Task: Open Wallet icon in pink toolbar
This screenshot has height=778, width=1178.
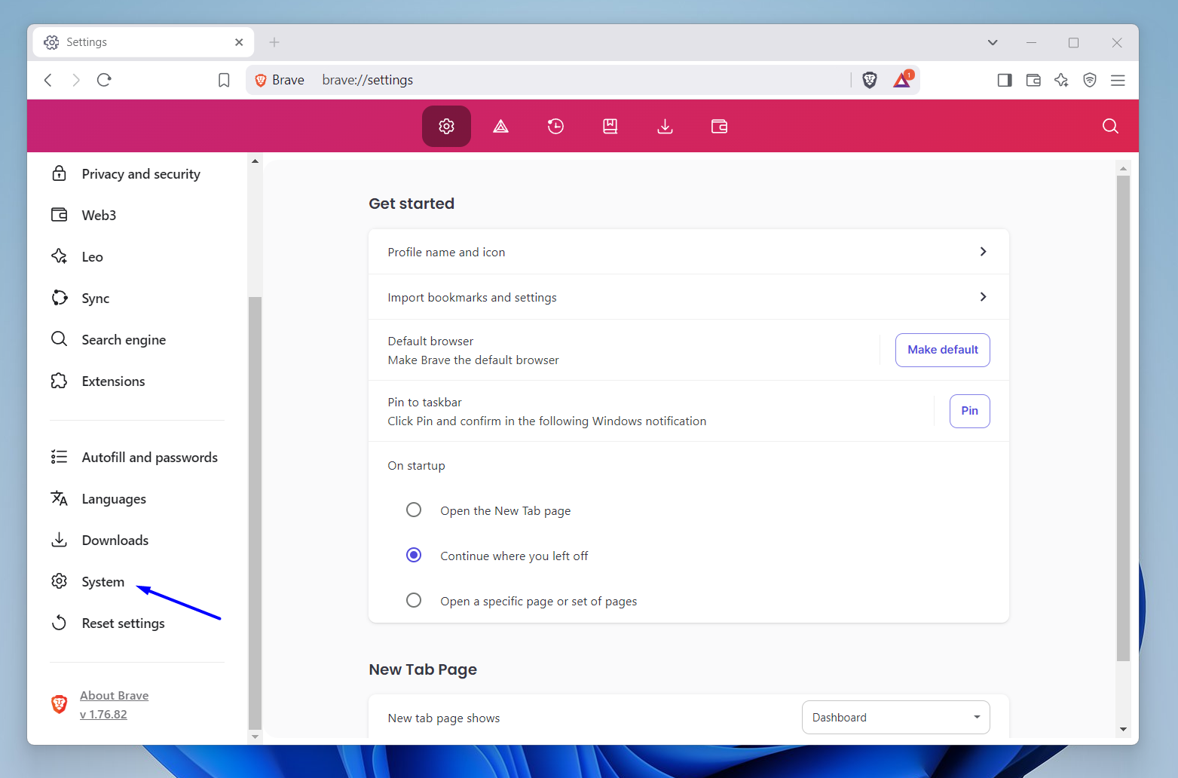Action: [x=720, y=126]
